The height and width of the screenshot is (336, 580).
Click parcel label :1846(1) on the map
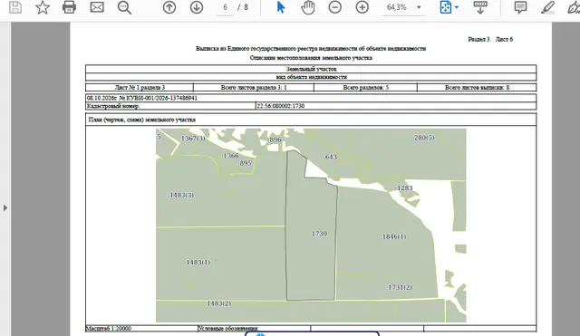click(x=393, y=236)
